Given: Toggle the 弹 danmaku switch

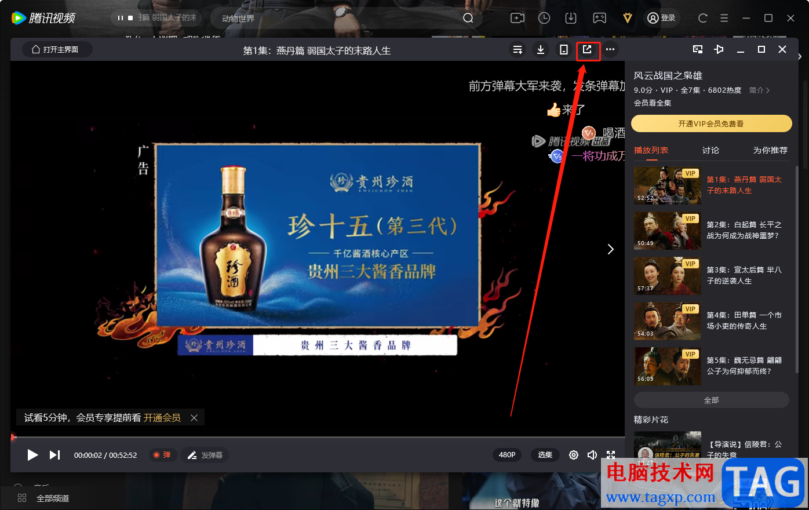Looking at the screenshot, I should [162, 455].
